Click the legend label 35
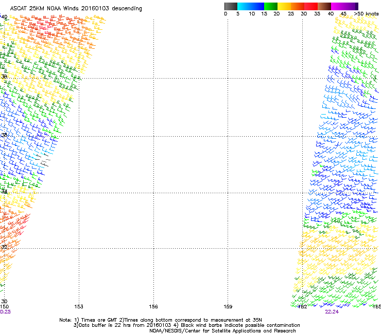This screenshot has height=334, width=381. pyautogui.click(x=317, y=14)
